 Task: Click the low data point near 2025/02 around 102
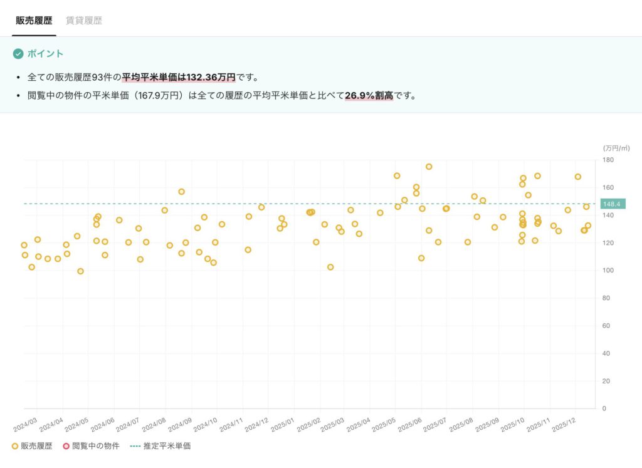pos(330,267)
